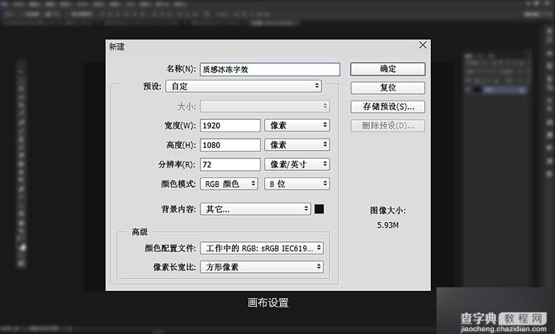Open the 背景内容 background contents dropdown
The width and height of the screenshot is (555, 334).
(x=255, y=209)
